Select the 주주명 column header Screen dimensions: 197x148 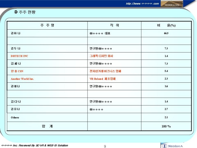point(47,25)
